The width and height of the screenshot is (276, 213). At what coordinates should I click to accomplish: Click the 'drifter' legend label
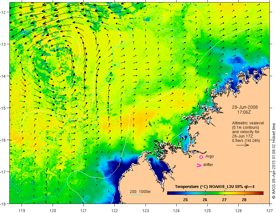[x=208, y=165]
